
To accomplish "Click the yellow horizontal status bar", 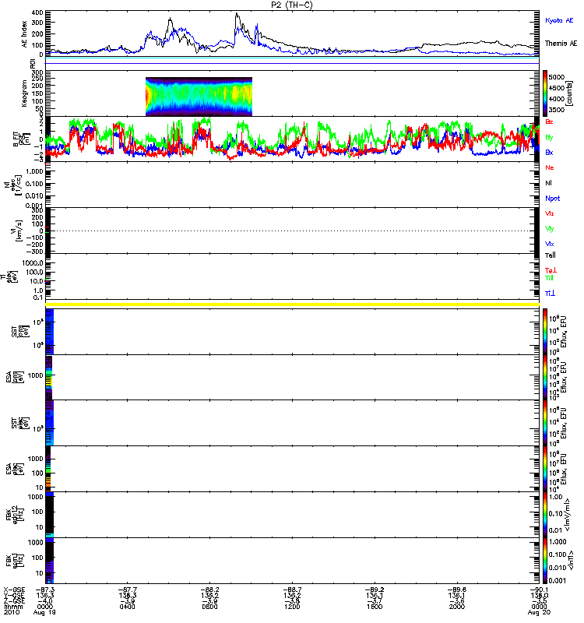I will click(x=292, y=304).
